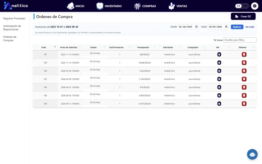Sort table by Presupuesto column
Image resolution: width=262 pixels, height=164 pixels.
[144, 47]
